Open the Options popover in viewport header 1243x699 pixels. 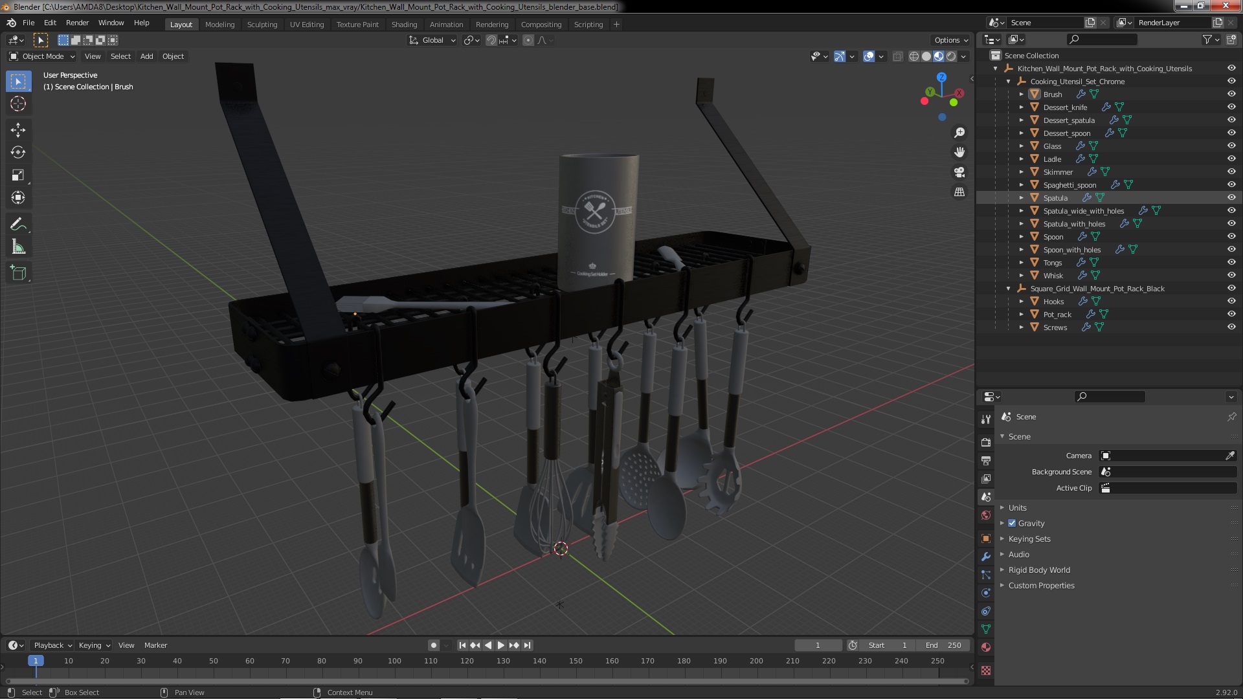(x=950, y=40)
